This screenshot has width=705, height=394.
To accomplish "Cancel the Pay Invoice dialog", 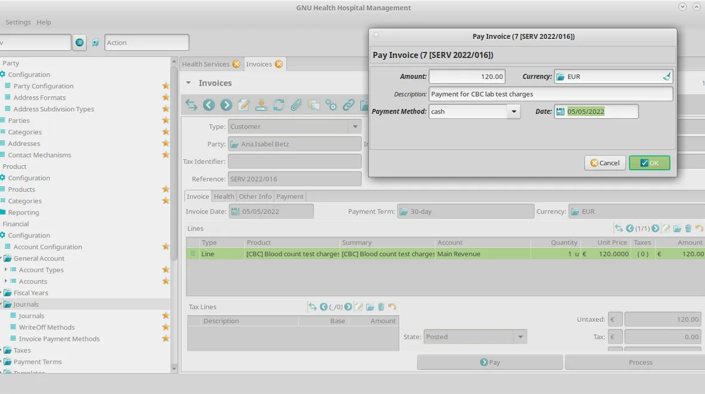I will pyautogui.click(x=605, y=162).
